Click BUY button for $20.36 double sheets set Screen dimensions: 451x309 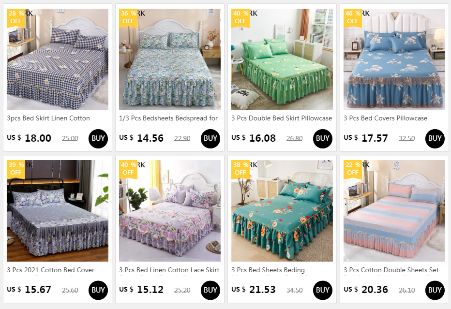coord(435,290)
